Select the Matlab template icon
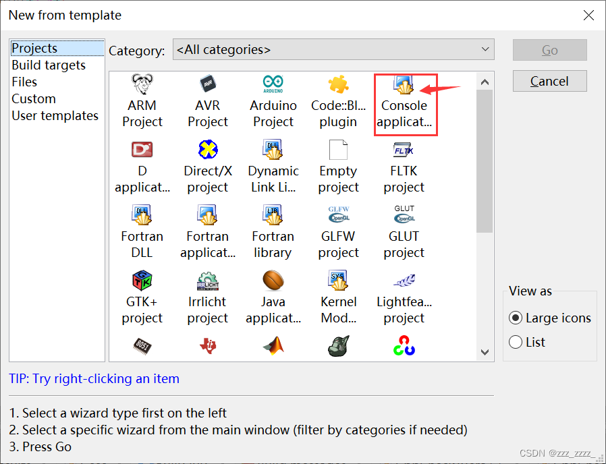 [x=273, y=346]
